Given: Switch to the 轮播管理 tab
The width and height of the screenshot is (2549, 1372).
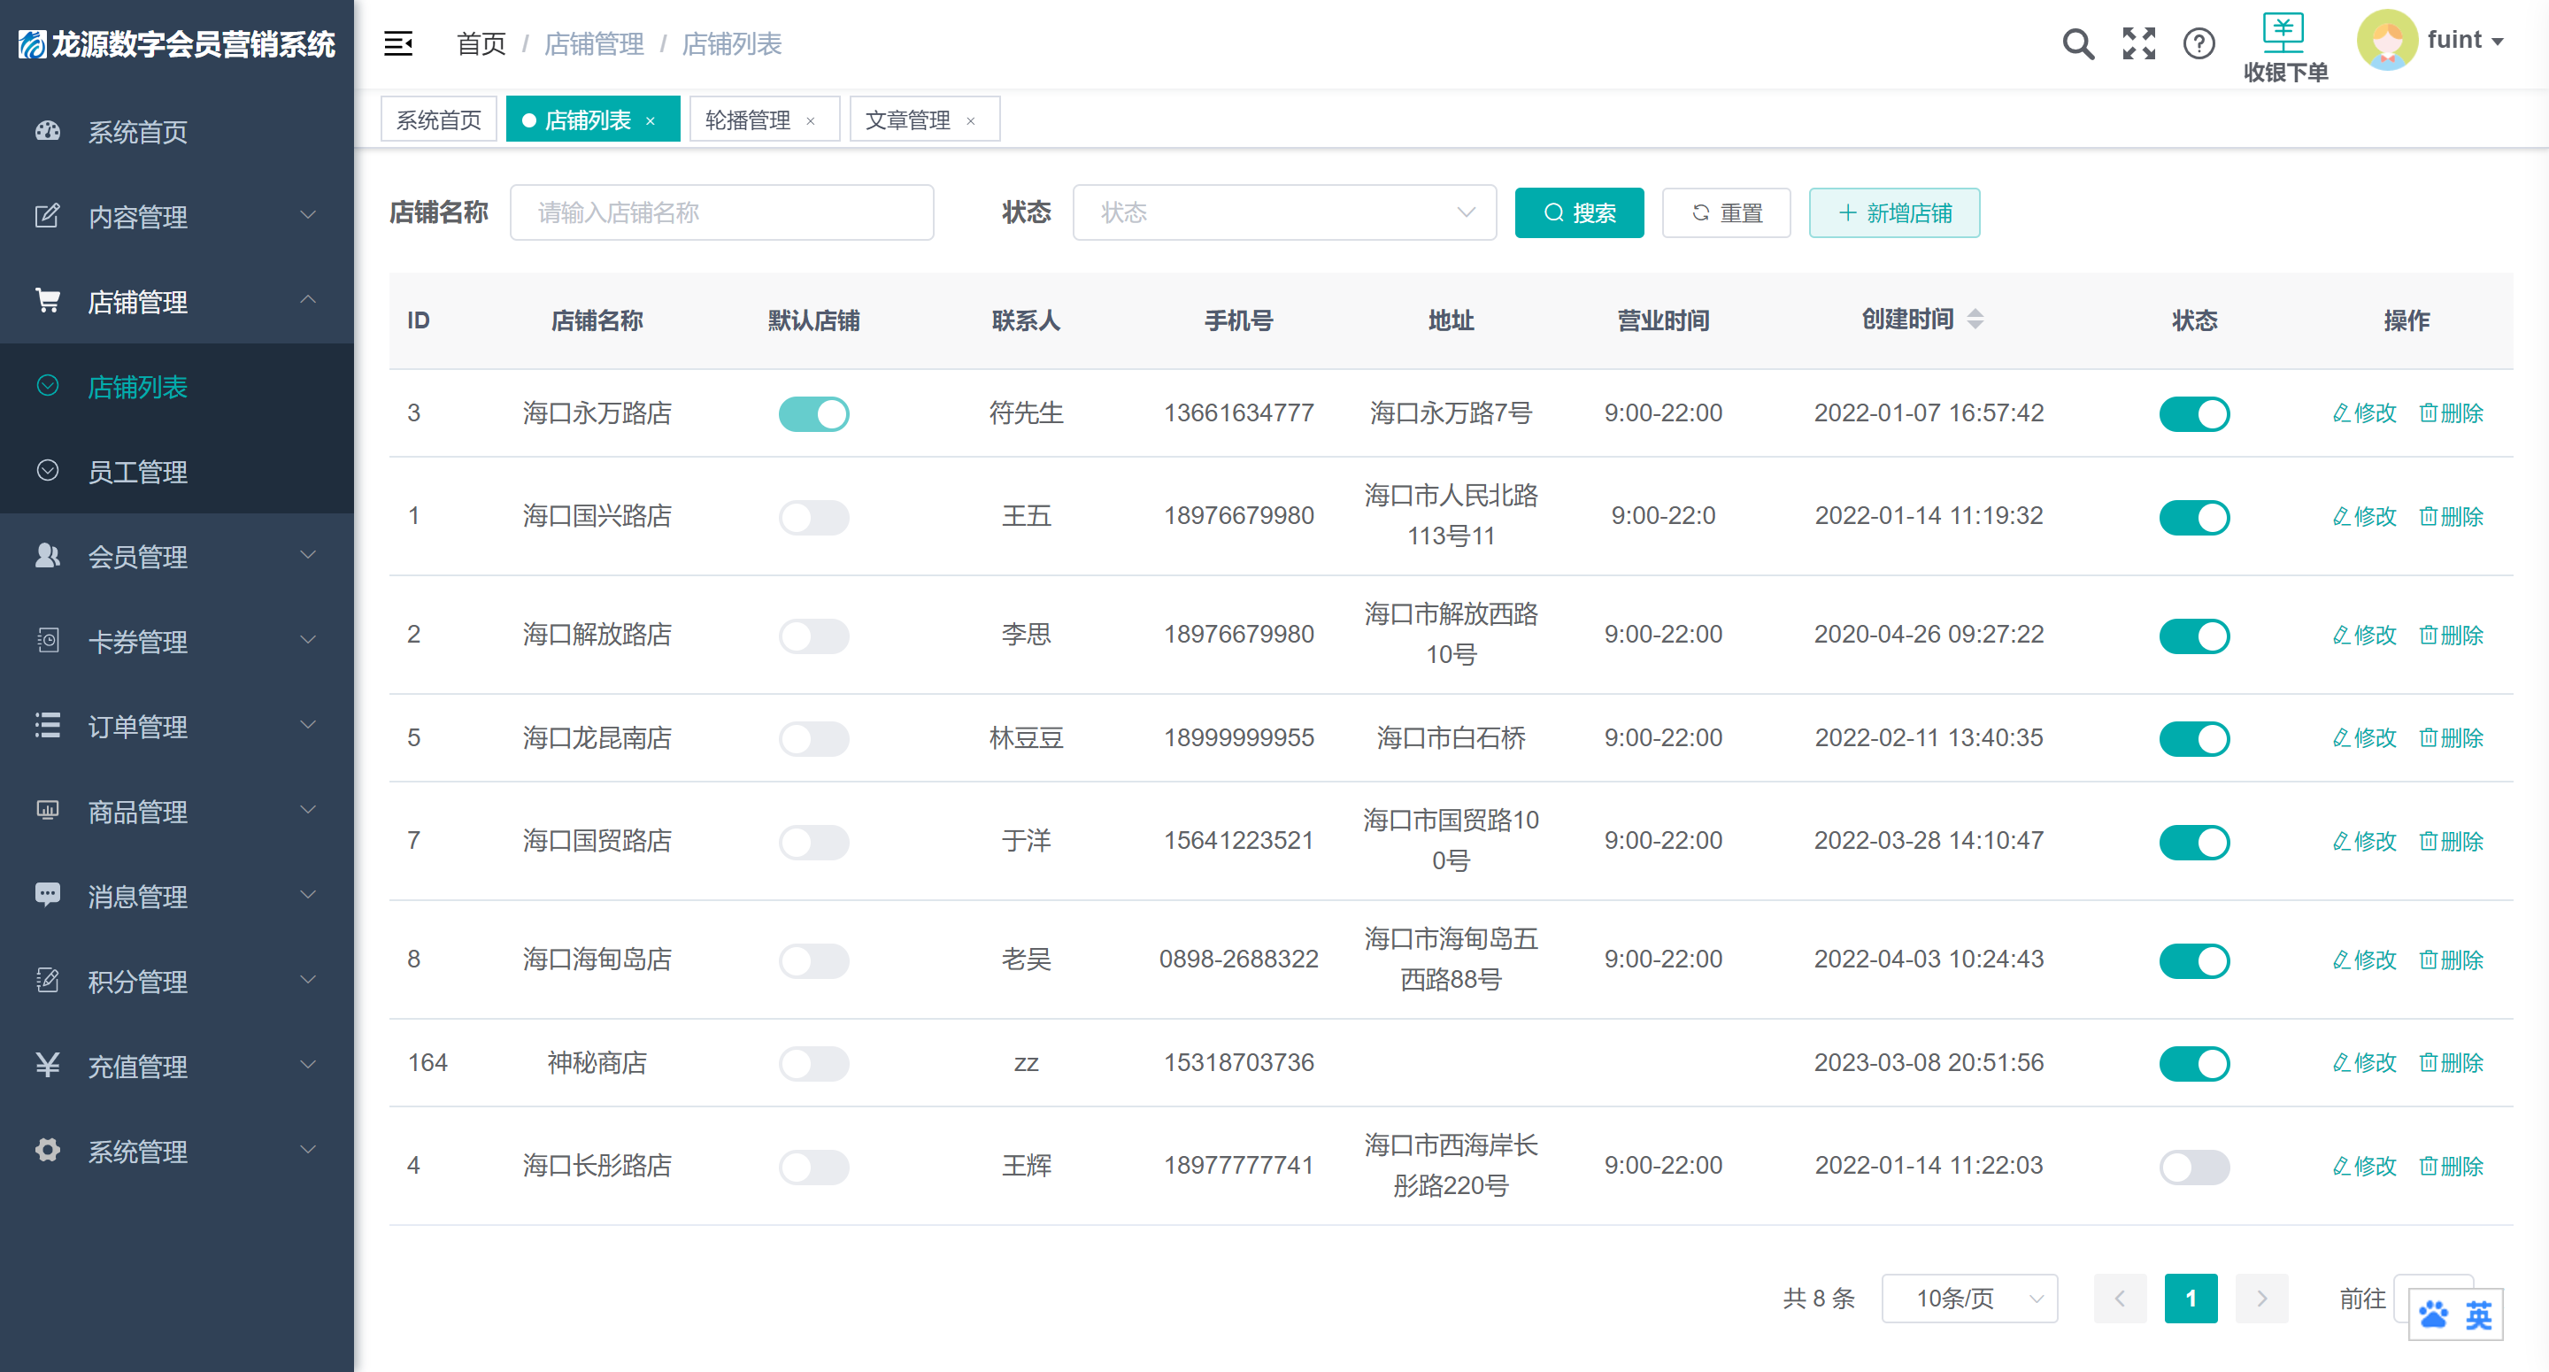Looking at the screenshot, I should (x=764, y=119).
